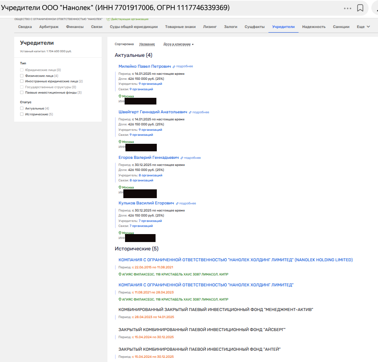Open the three-dots page menu
378x362 pixels.
click(x=347, y=8)
